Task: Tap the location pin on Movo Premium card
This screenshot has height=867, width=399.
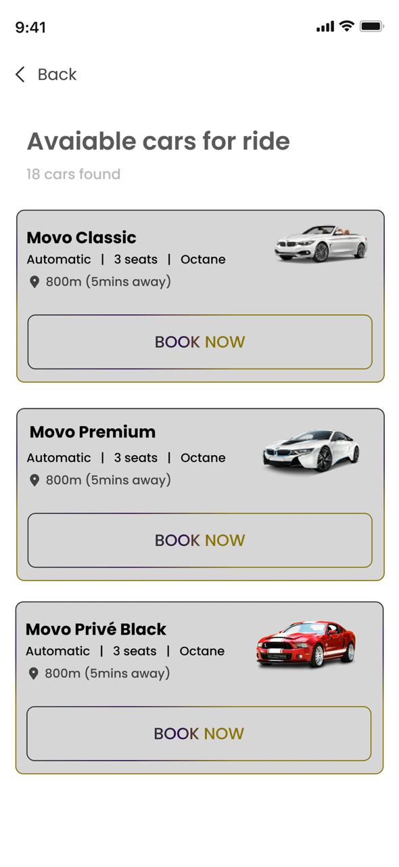Action: coord(35,480)
